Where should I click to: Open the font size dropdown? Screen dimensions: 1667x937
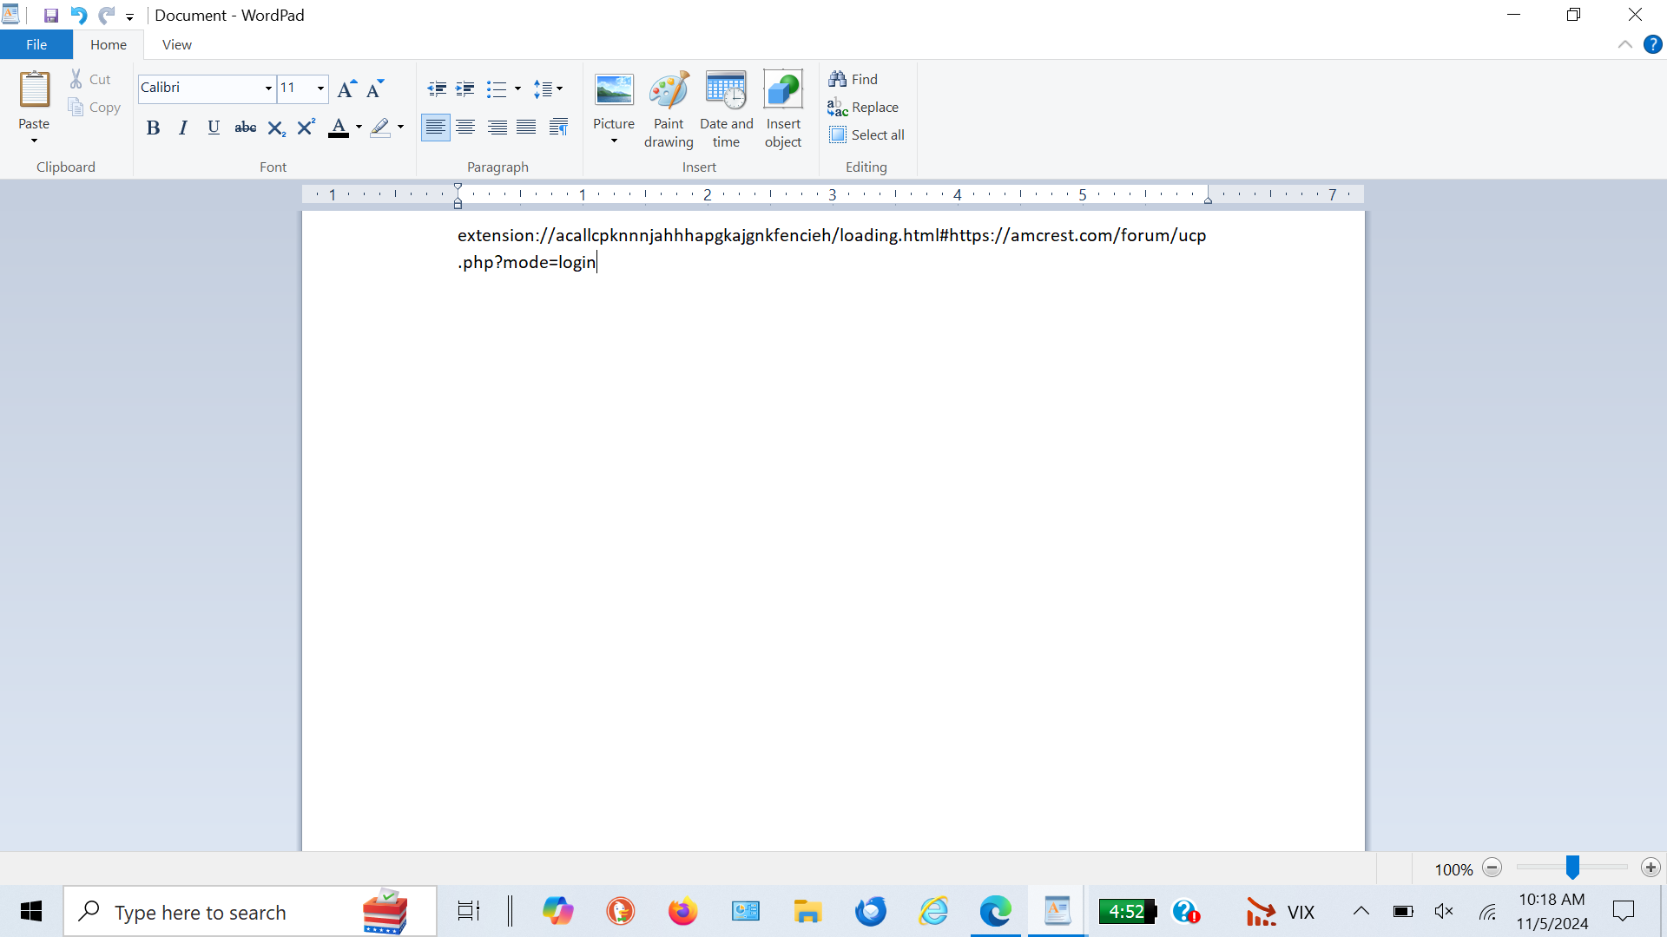[320, 88]
